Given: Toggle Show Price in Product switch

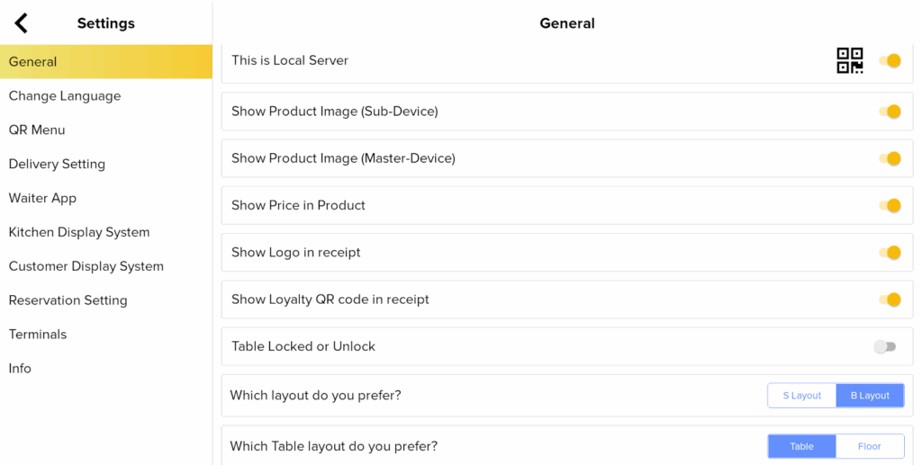Looking at the screenshot, I should coord(890,205).
